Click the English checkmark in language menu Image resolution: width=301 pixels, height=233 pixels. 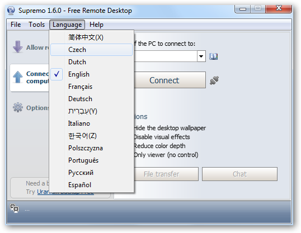57,74
